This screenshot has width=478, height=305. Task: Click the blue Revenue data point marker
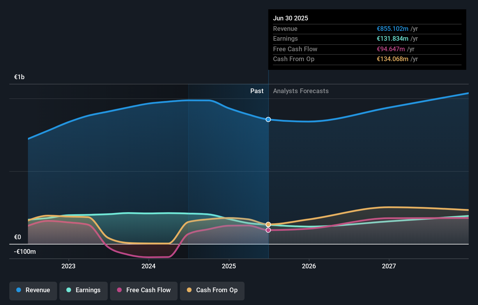(x=268, y=119)
